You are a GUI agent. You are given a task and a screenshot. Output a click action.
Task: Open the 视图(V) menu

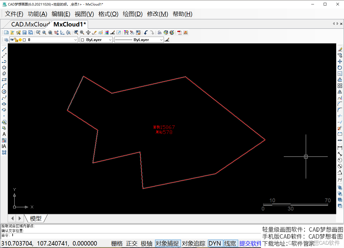pyautogui.click(x=84, y=14)
